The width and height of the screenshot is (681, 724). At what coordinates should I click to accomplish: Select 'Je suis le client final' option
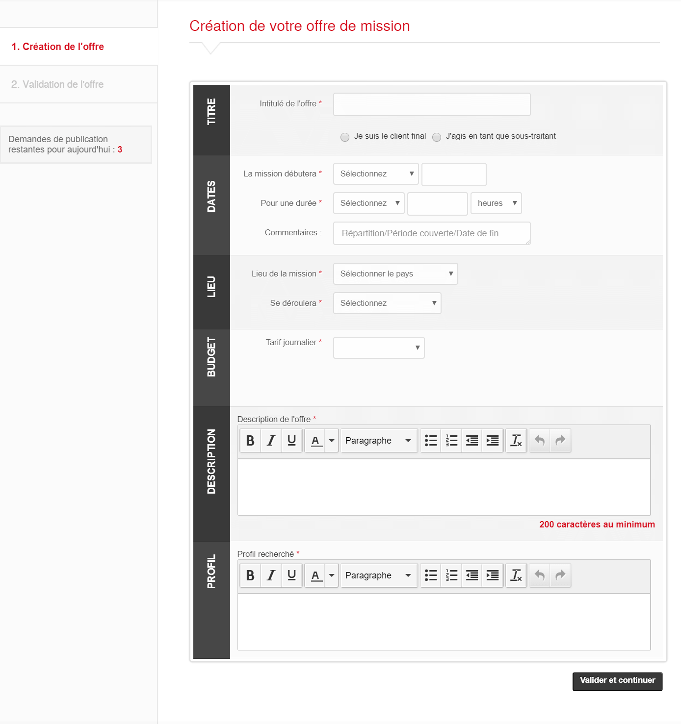[x=345, y=137]
